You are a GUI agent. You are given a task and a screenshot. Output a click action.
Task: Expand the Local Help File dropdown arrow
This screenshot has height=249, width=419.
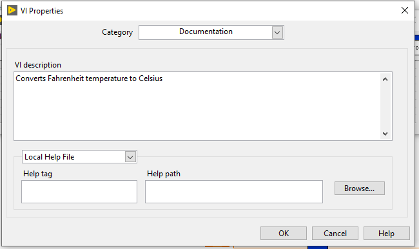pyautogui.click(x=130, y=157)
